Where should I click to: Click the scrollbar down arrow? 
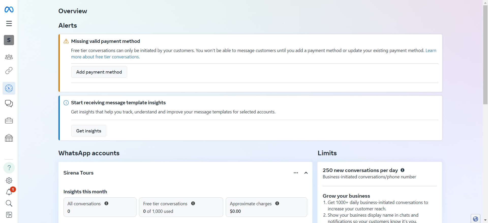pos(485,220)
